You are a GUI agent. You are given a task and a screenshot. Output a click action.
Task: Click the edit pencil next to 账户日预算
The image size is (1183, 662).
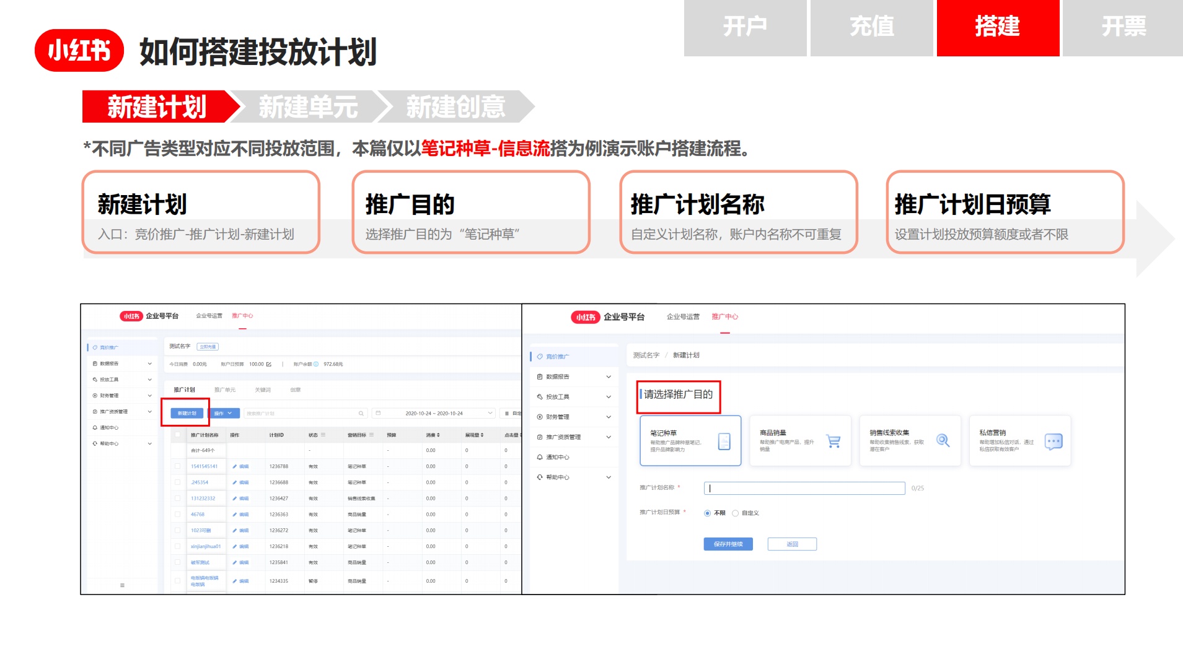tap(269, 364)
